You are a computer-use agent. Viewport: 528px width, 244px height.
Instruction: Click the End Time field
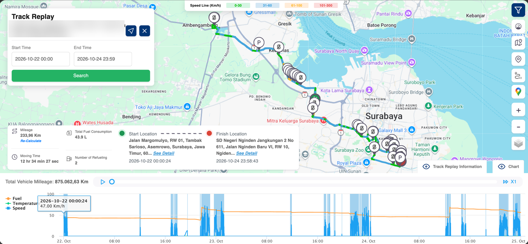(x=103, y=59)
